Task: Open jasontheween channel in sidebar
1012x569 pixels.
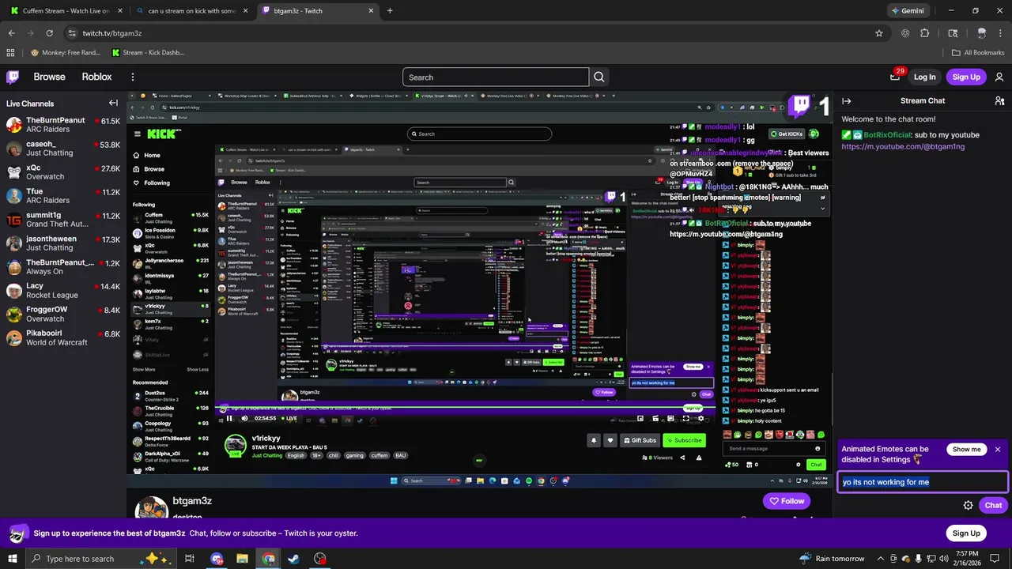Action: coord(63,243)
